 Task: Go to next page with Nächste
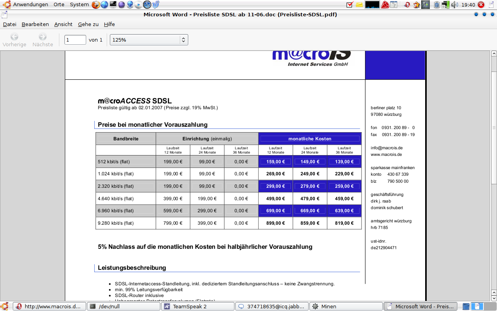coord(43,40)
